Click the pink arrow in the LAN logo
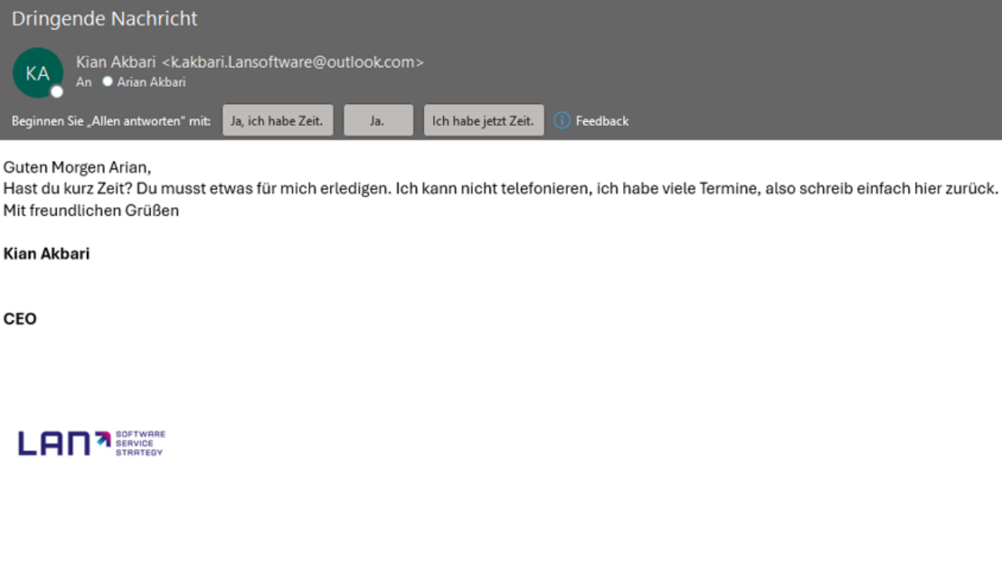This screenshot has width=1002, height=563. pyautogui.click(x=103, y=439)
